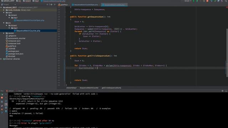Image resolution: width=228 pixels, height=128 pixels.
Task: Click 'return $sum;' in getCircleSequenceSum
Action: pos(81,80)
